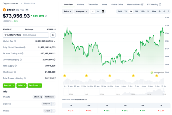Select the line chart view icon
172x115 pixels.
[x=93, y=11]
